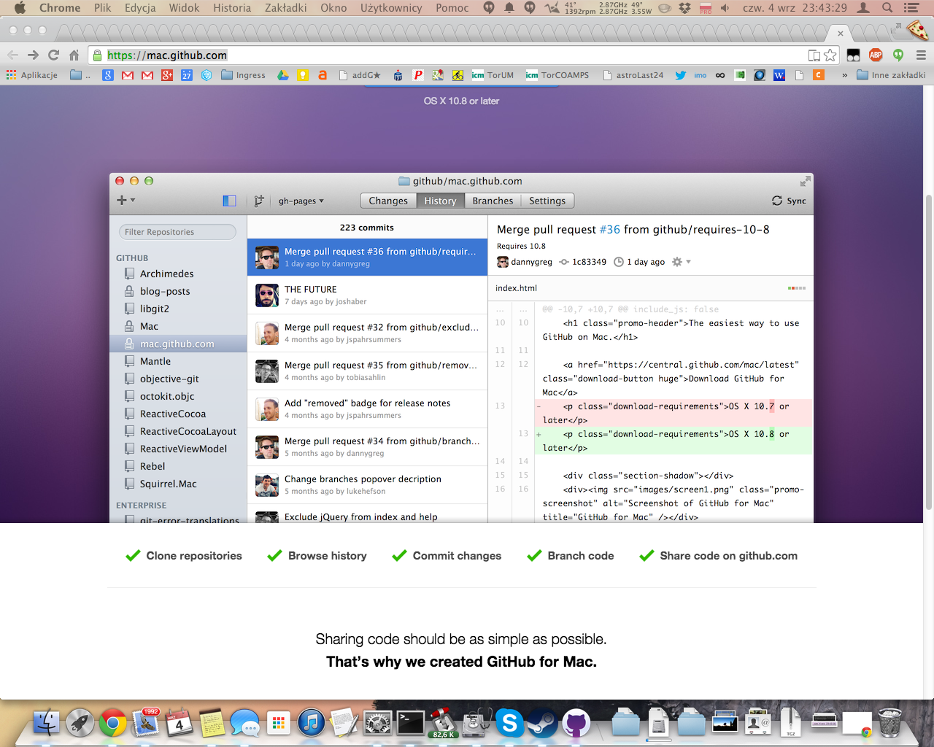Click the Filter Repositories field
Viewport: 934px width, 747px height.
click(177, 232)
